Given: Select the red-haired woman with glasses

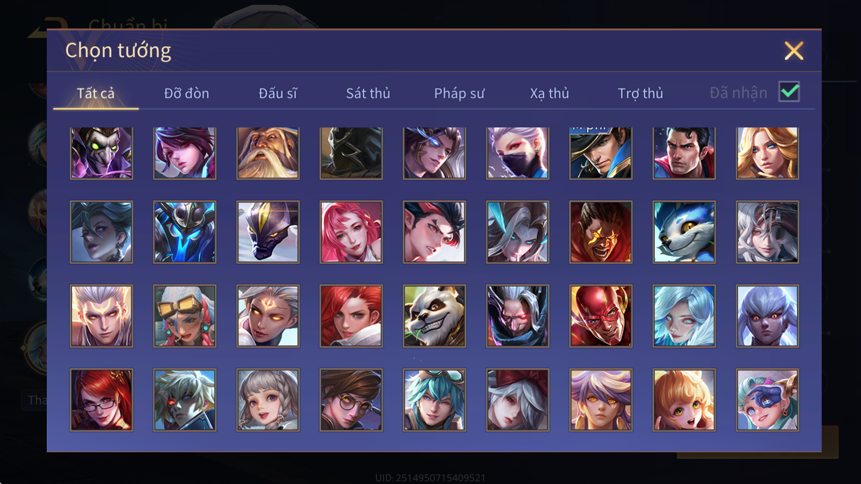Looking at the screenshot, I should (x=101, y=400).
